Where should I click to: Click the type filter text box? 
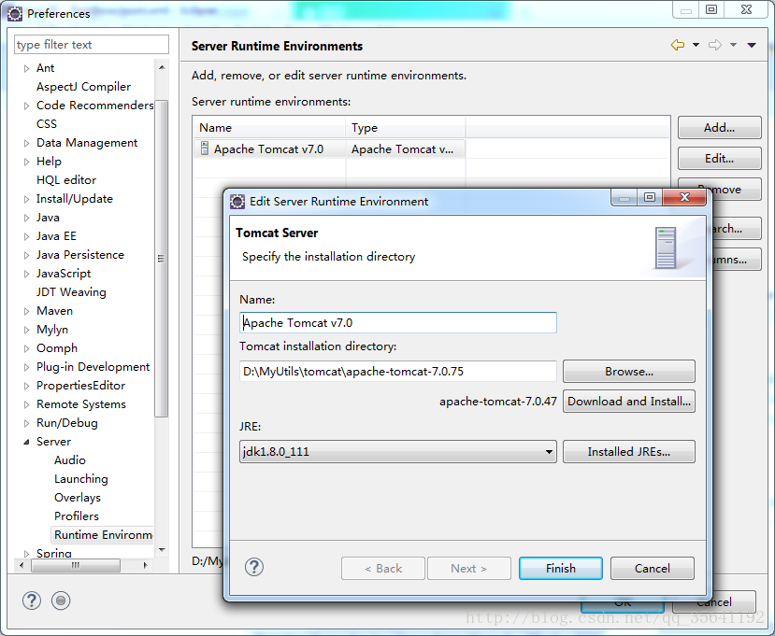[92, 45]
